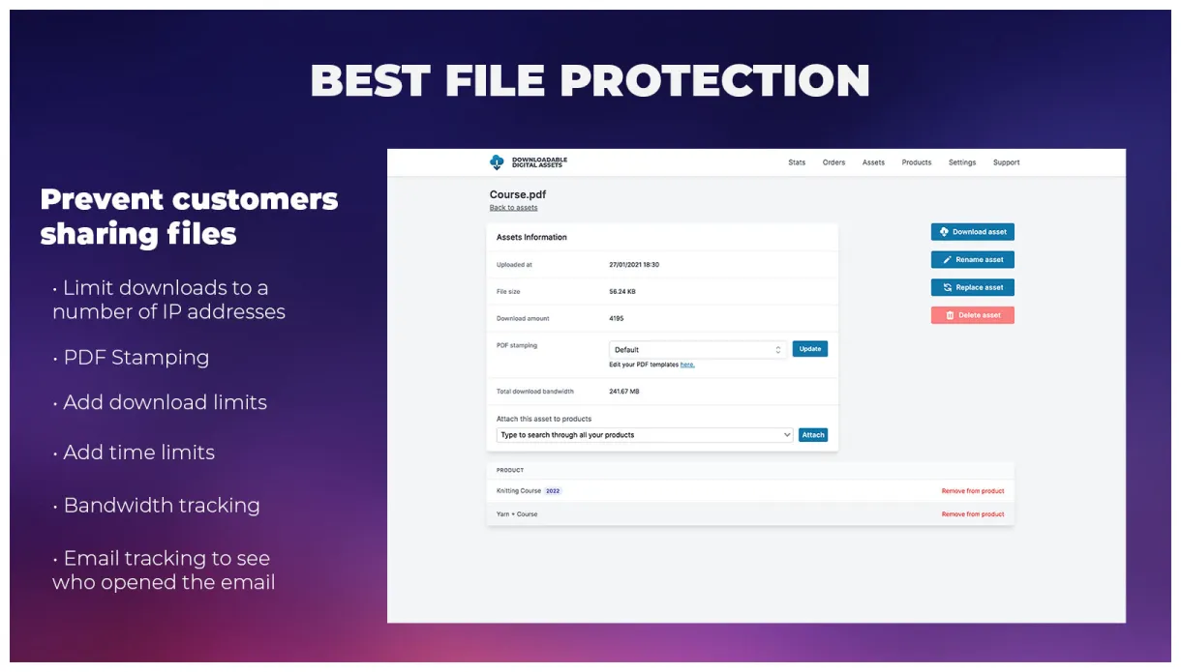1181x672 pixels.
Task: Click the pencil icon on Rename asset
Action: pyautogui.click(x=947, y=260)
